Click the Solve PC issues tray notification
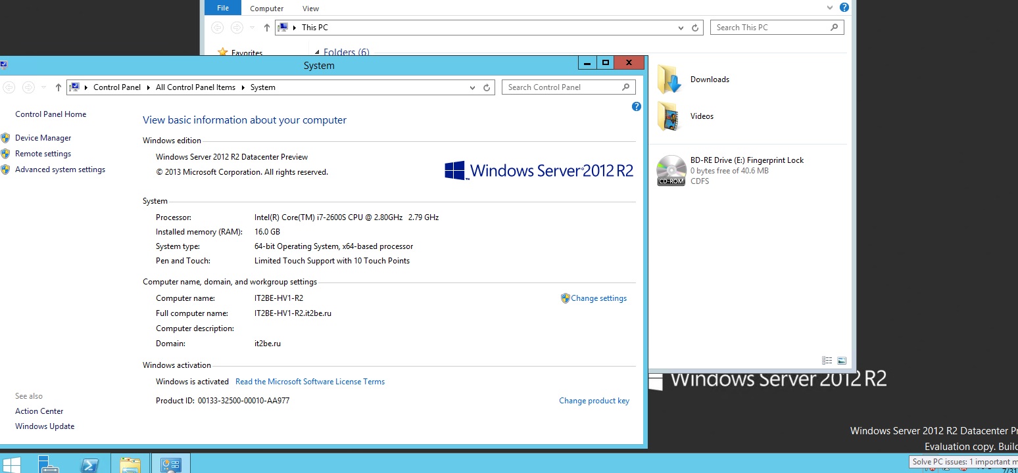 (963, 461)
